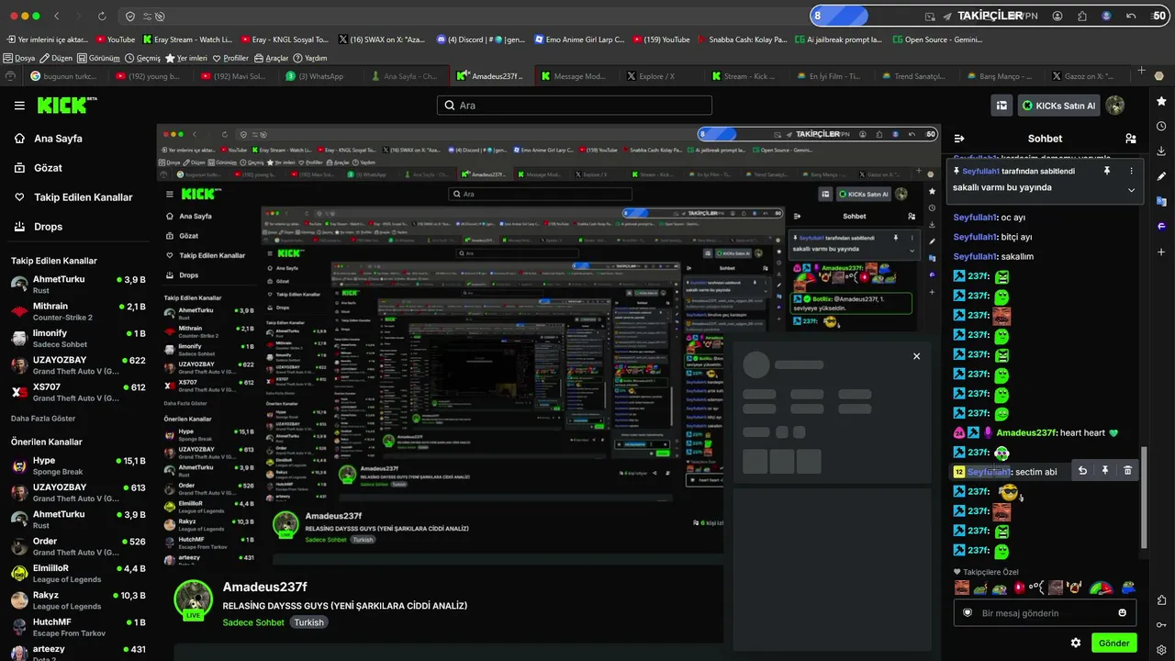1175x661 pixels.
Task: Open the Düzen menu
Action: 57,58
